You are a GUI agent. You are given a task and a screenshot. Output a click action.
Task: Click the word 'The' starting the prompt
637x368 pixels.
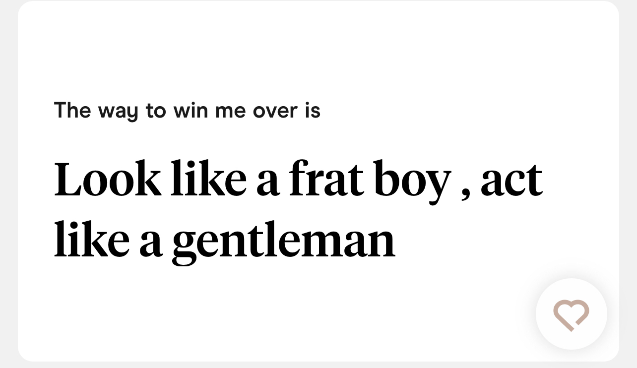pyautogui.click(x=72, y=110)
